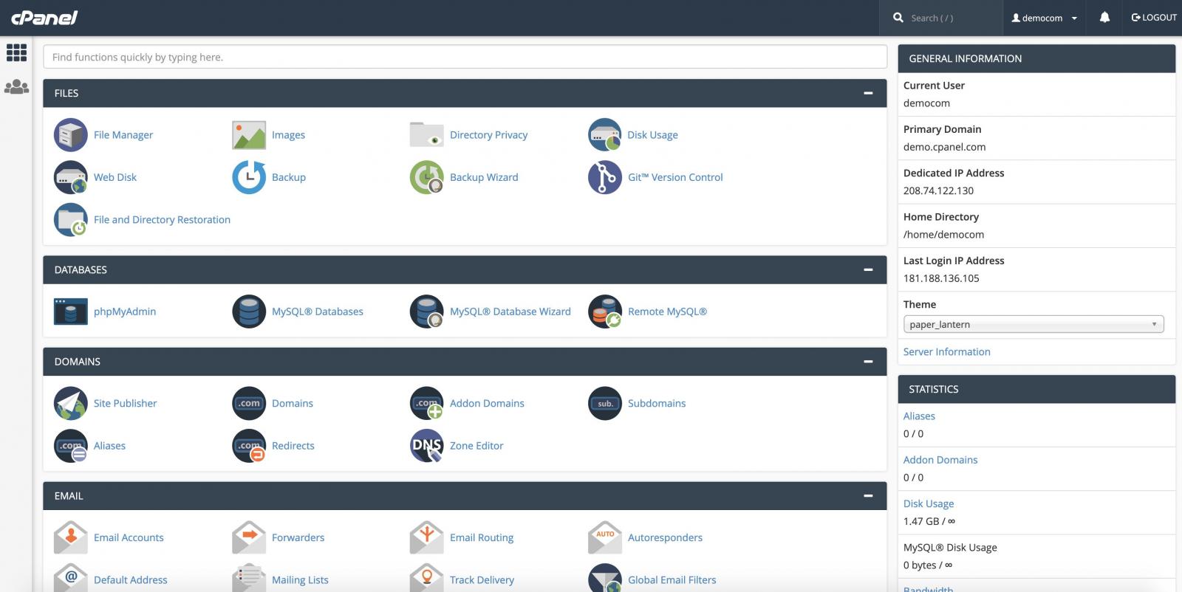This screenshot has width=1182, height=592.
Task: Open the Web Disk icon
Action: [x=71, y=177]
